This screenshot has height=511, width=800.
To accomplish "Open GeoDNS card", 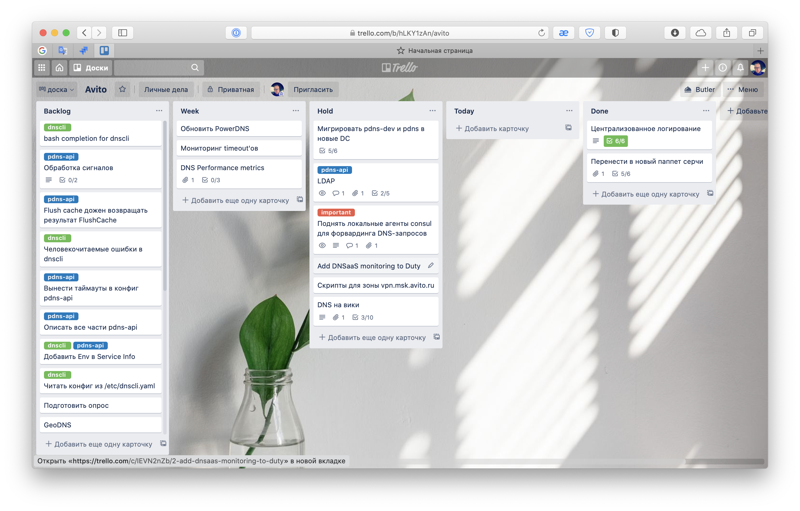I will (x=101, y=425).
